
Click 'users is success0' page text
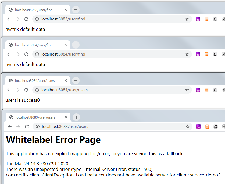tap(23, 100)
